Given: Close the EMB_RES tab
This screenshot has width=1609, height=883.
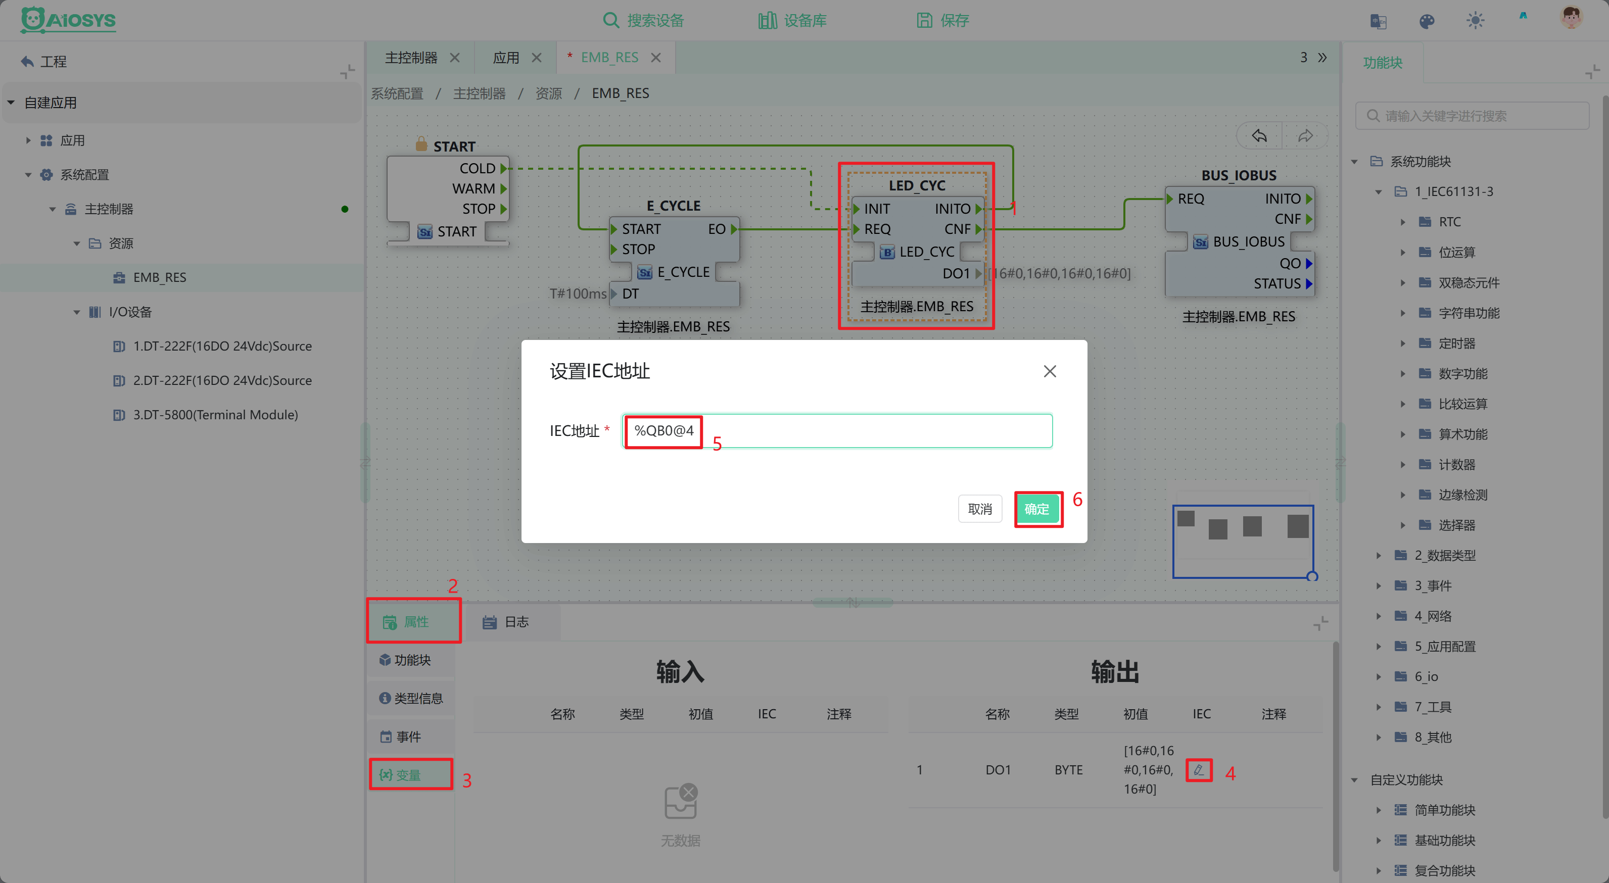Looking at the screenshot, I should tap(656, 58).
